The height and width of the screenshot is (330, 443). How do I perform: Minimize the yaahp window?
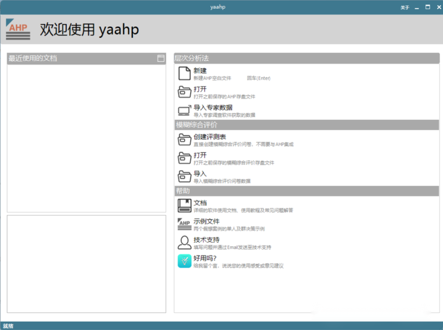(x=417, y=8)
